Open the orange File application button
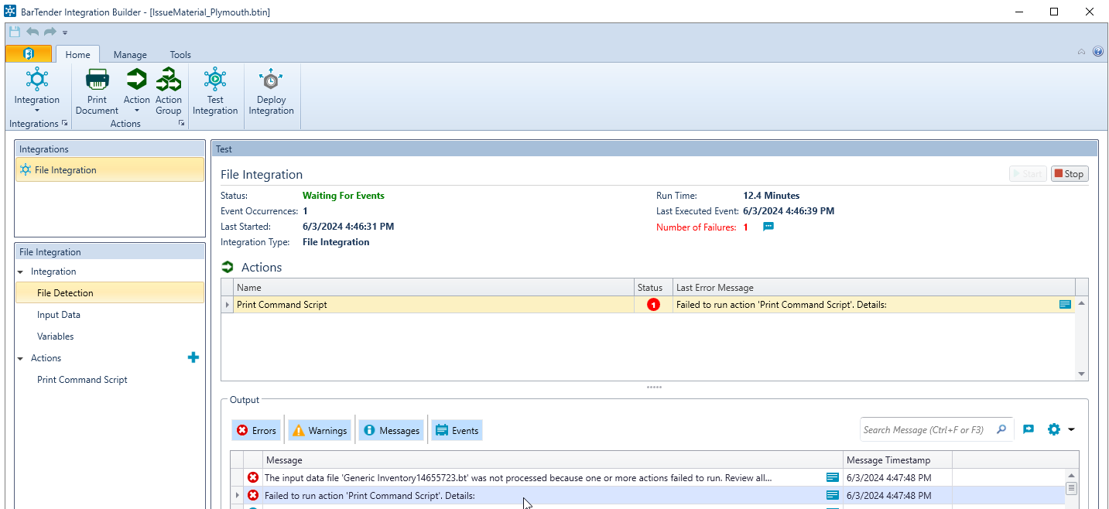 29,53
